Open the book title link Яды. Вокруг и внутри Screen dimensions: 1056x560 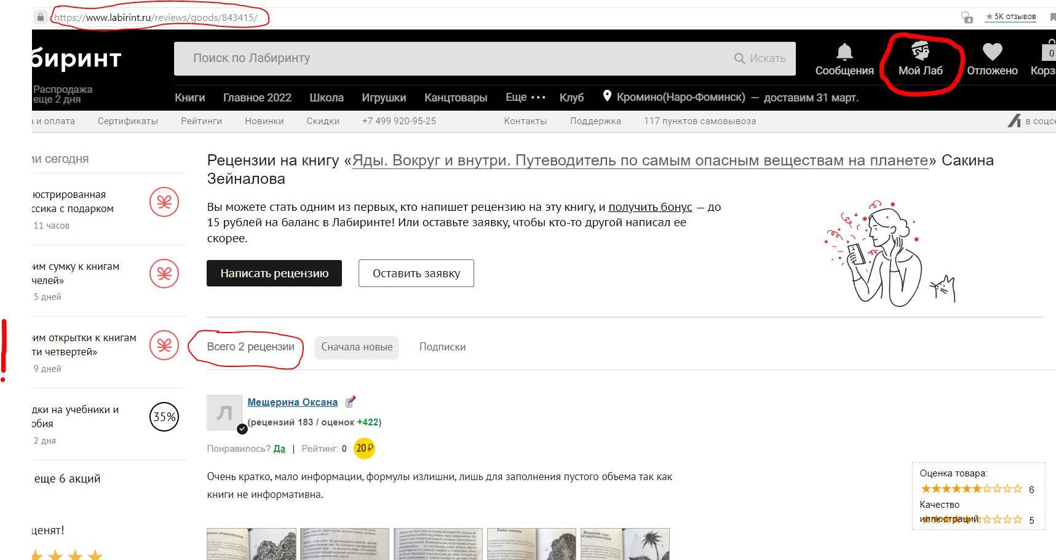point(640,160)
